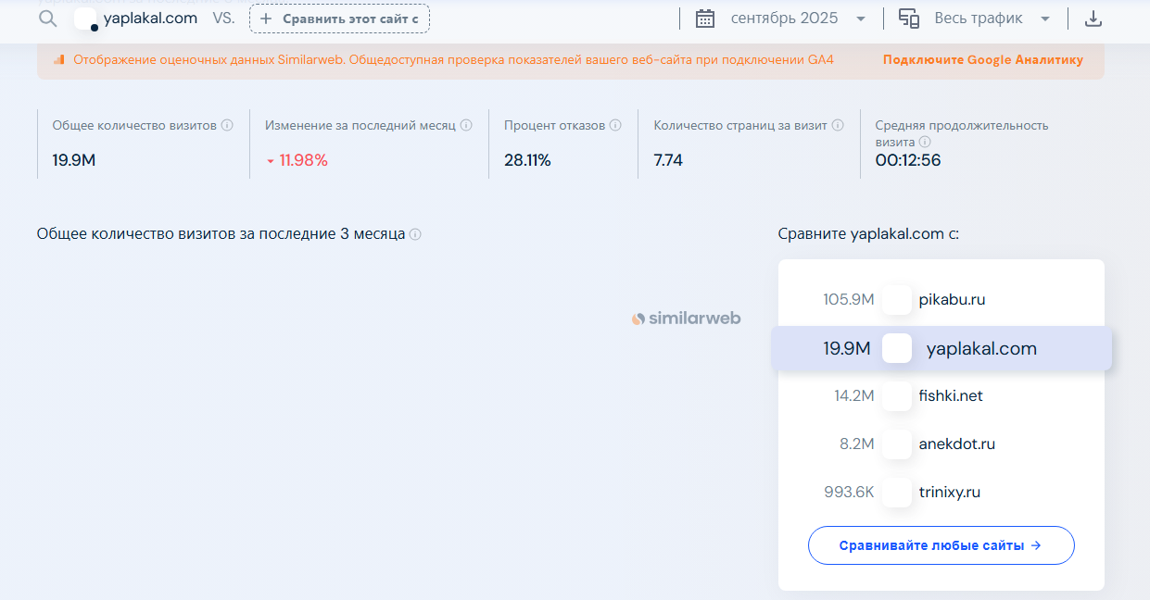Click Сравнивайте любые сайты button
The image size is (1150, 600).
[x=941, y=545]
